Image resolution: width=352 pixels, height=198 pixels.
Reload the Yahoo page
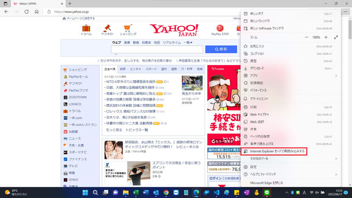point(26,12)
